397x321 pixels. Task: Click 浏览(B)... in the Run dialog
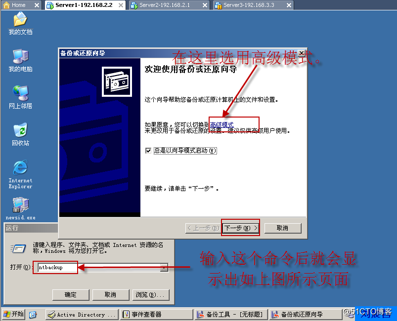coord(151,295)
